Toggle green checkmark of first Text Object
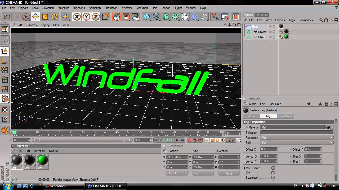The image size is (339, 190). [276, 32]
